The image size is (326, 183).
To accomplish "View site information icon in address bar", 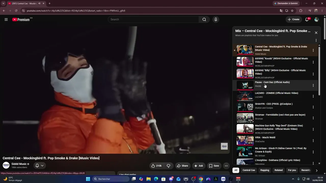I will click(x=23, y=11).
